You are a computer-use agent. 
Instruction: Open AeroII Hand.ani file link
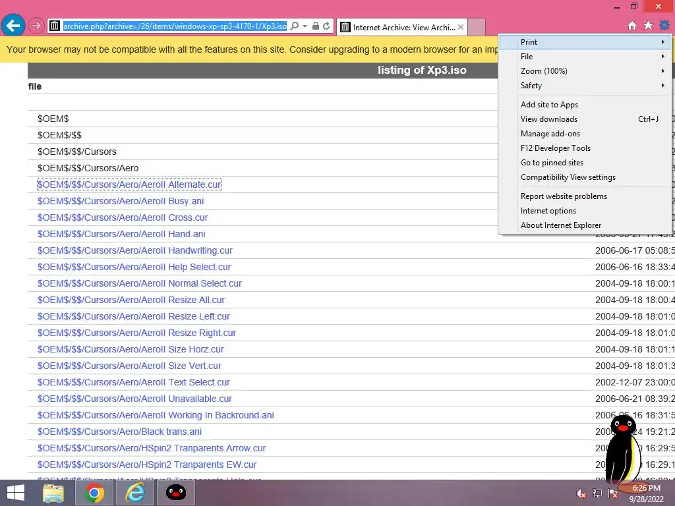[x=121, y=234]
